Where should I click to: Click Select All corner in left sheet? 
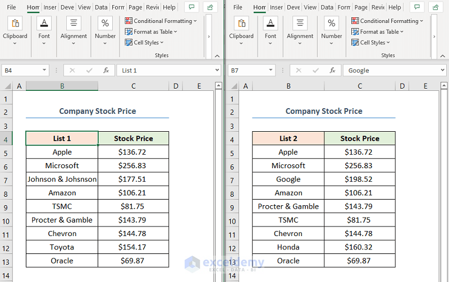7,86
